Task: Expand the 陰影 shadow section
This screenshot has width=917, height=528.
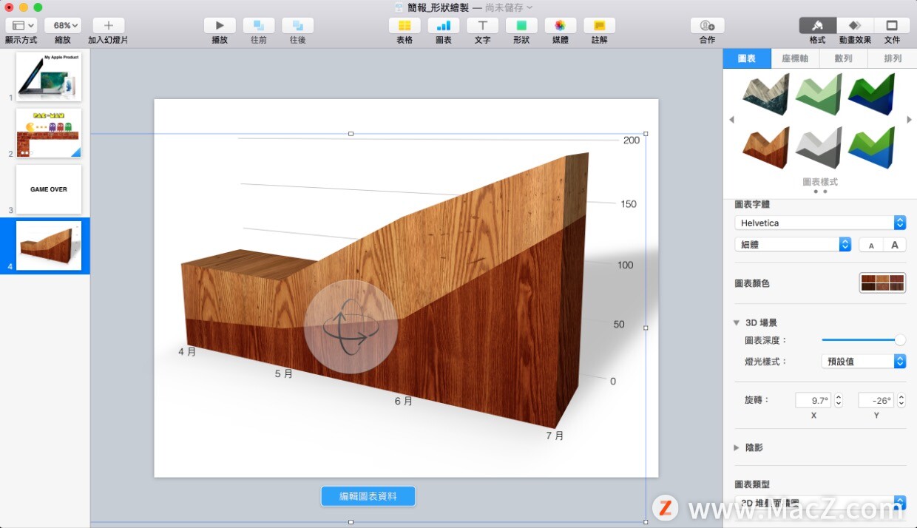Action: [737, 447]
